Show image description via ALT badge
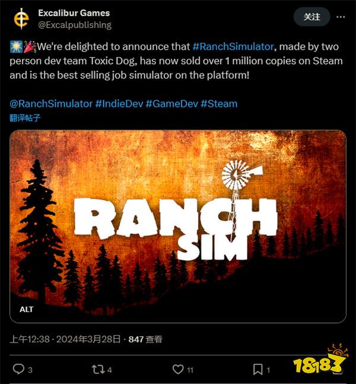Viewport: 356px width, 384px height. tap(27, 309)
